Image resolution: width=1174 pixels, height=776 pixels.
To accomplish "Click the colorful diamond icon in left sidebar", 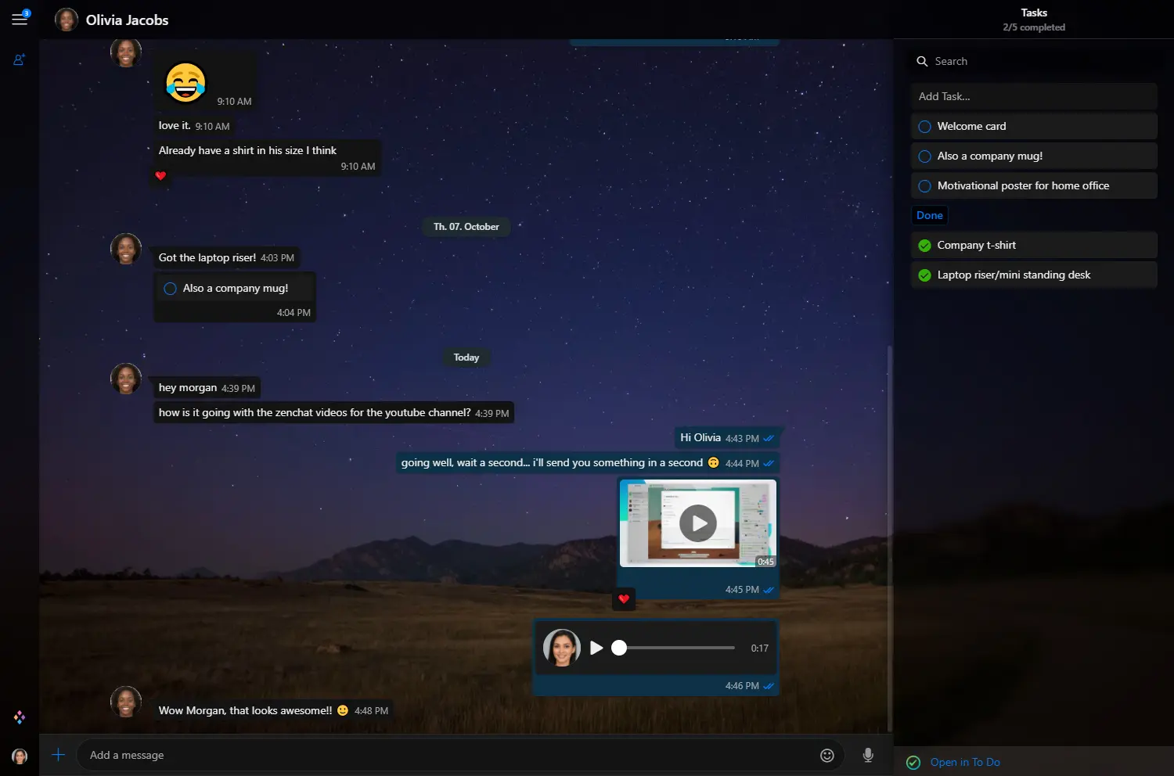I will pyautogui.click(x=20, y=717).
